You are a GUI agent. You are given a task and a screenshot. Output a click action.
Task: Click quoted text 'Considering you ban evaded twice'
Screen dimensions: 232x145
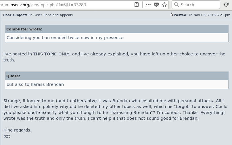coord(45,38)
